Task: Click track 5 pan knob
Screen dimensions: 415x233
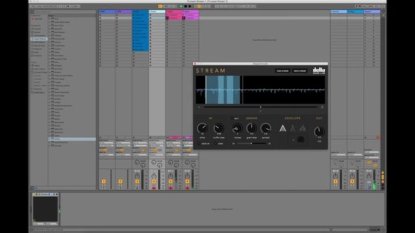Action: click(171, 176)
